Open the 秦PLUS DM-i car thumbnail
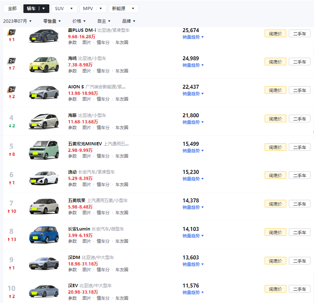 (x=44, y=36)
